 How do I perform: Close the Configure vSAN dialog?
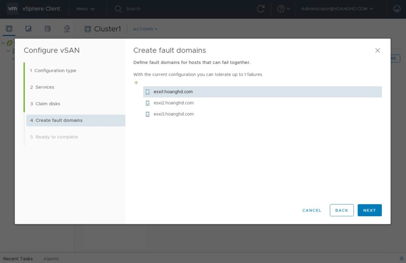377,50
